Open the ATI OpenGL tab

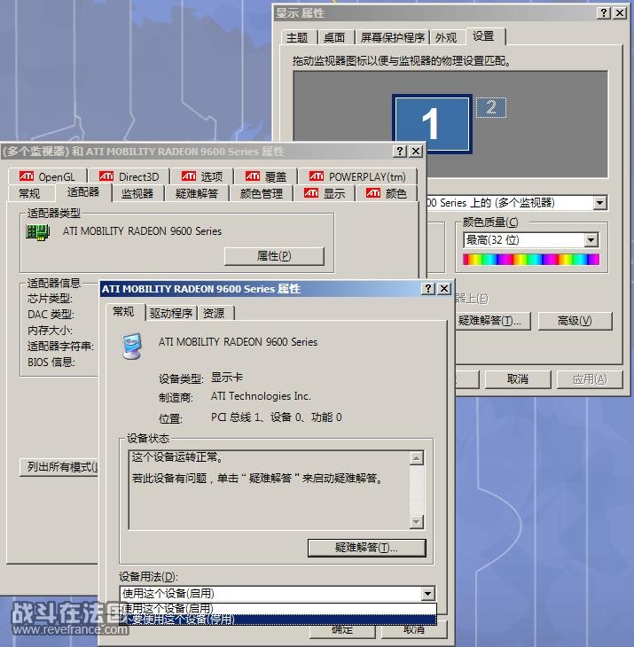[48, 176]
